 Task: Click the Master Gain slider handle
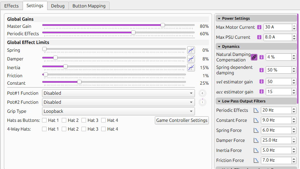coord(163,25)
